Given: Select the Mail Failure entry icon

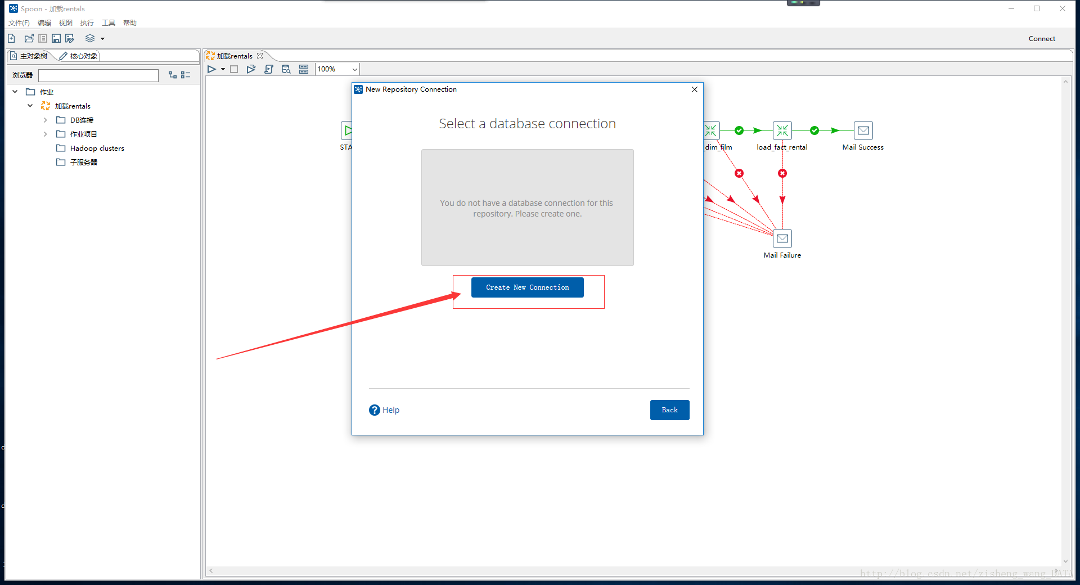Looking at the screenshot, I should pos(782,238).
